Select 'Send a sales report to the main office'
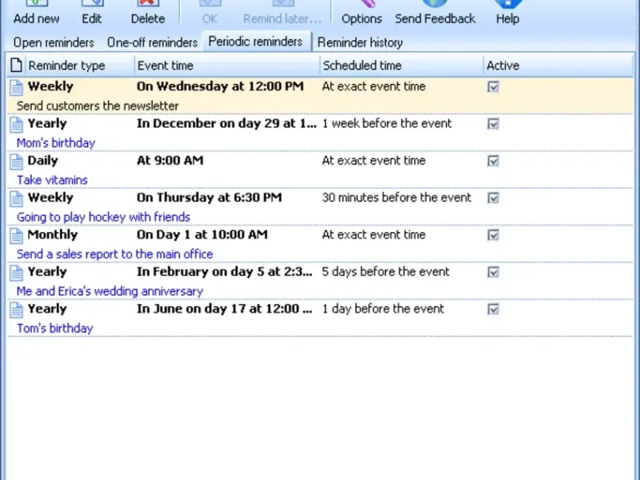 click(x=114, y=254)
